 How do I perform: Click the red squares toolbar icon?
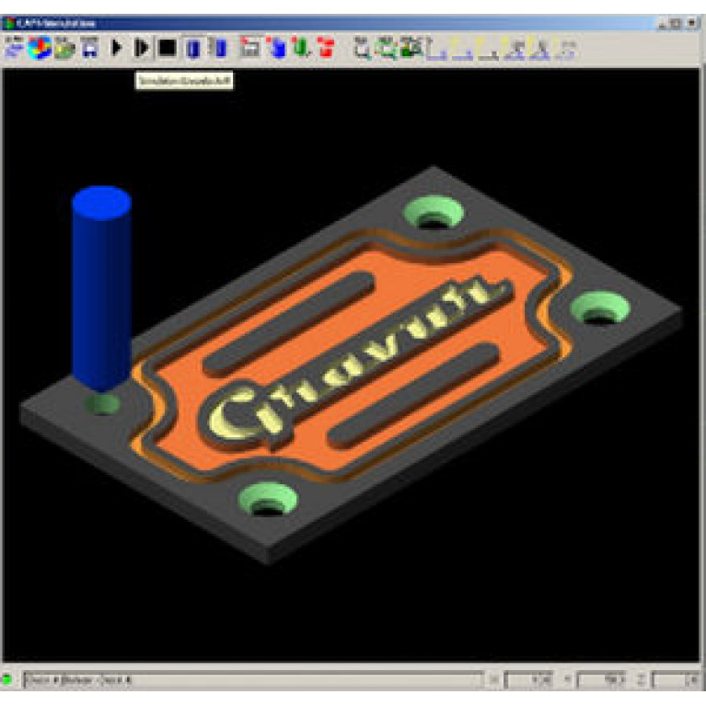pos(326,48)
